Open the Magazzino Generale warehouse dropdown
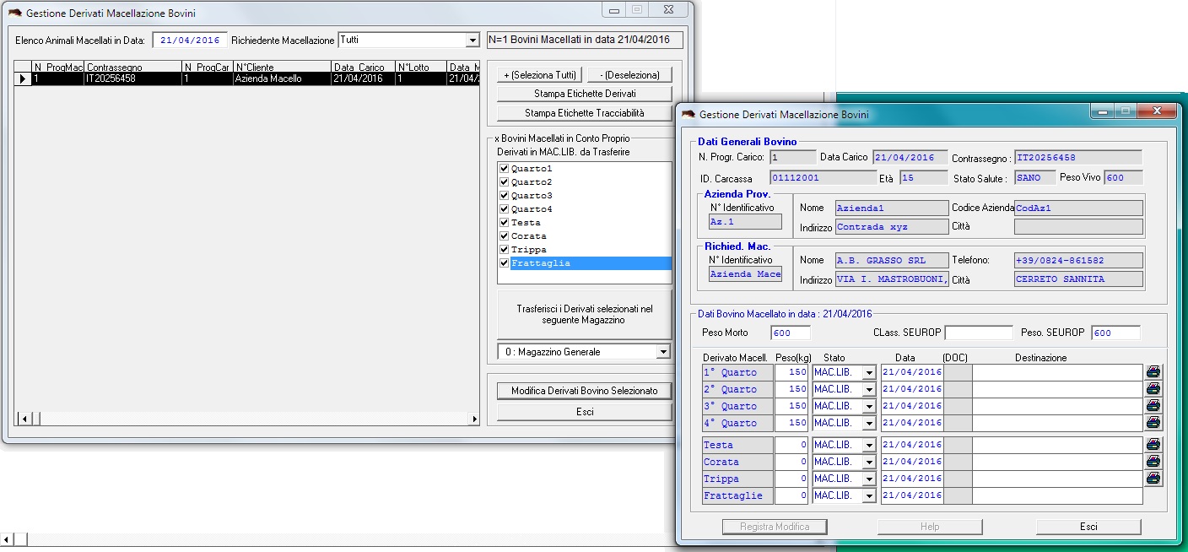This screenshot has height=552, width=1188. tap(663, 352)
